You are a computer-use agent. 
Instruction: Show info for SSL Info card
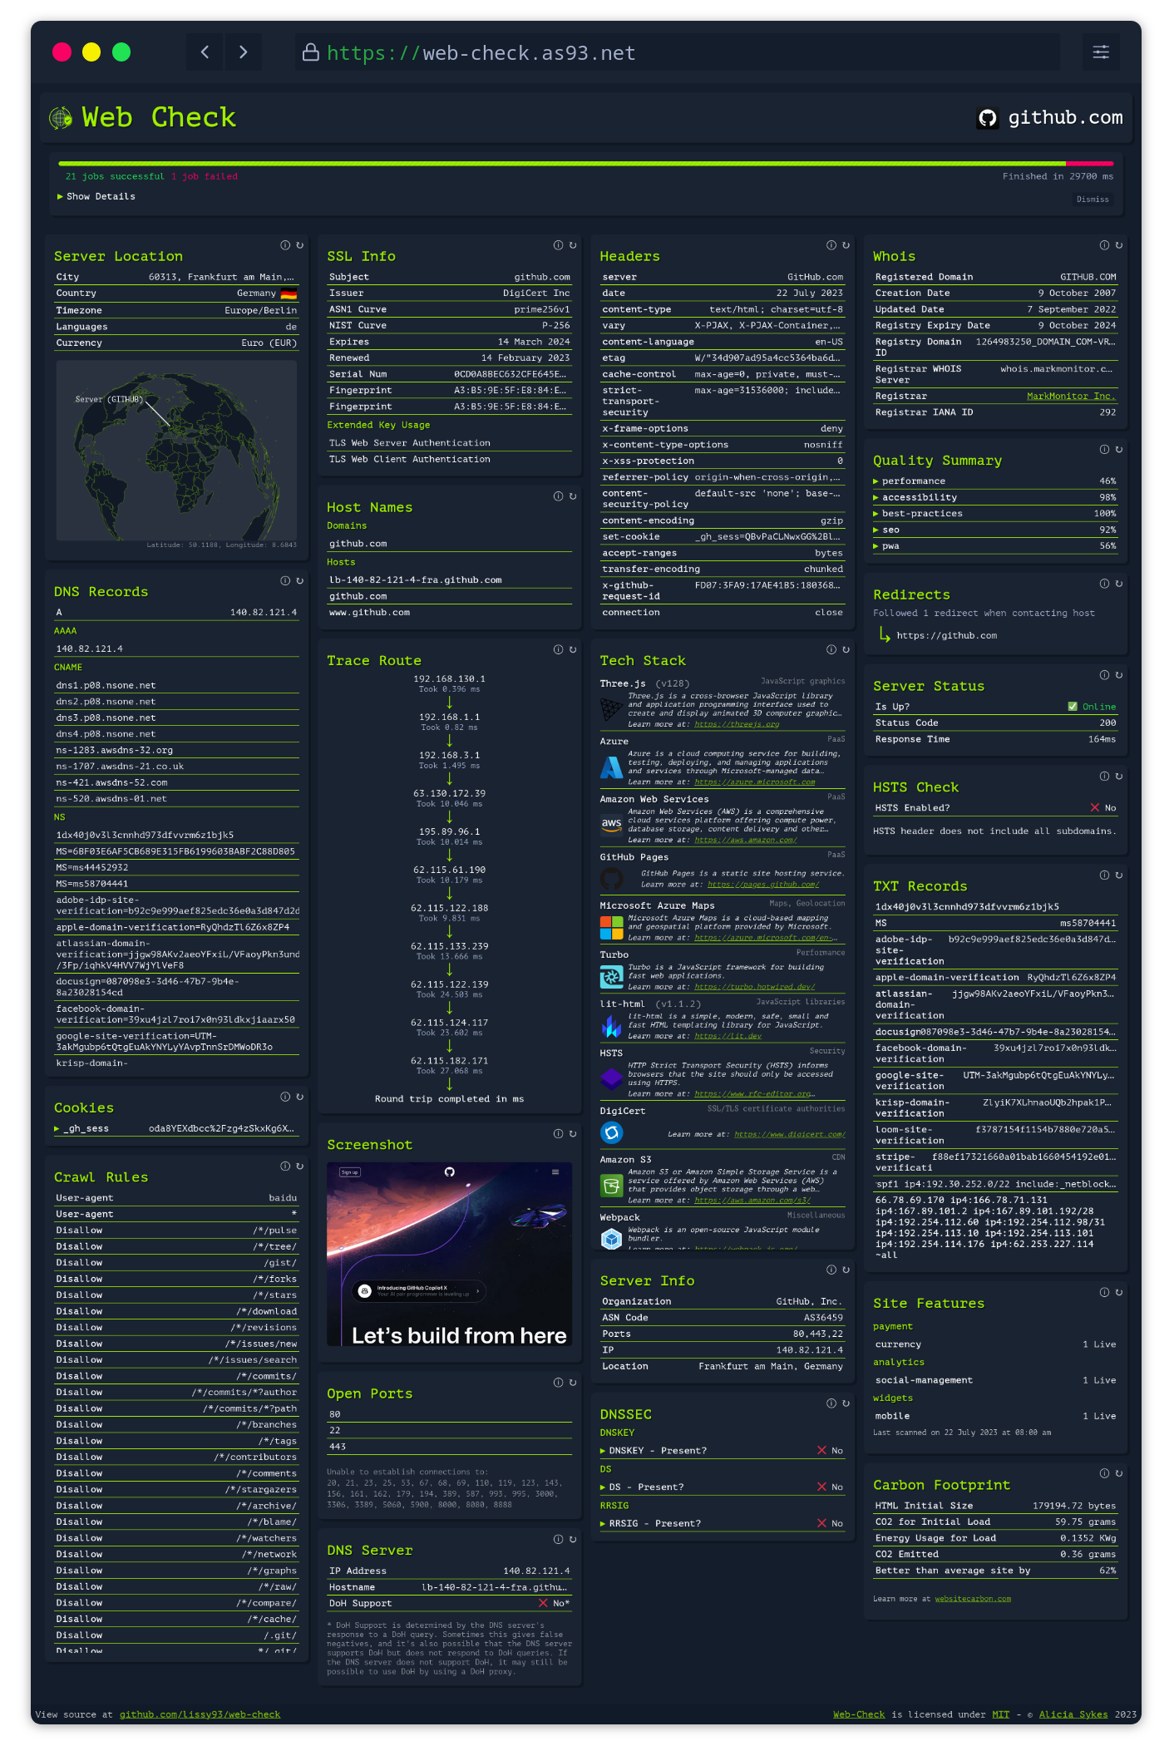point(559,245)
